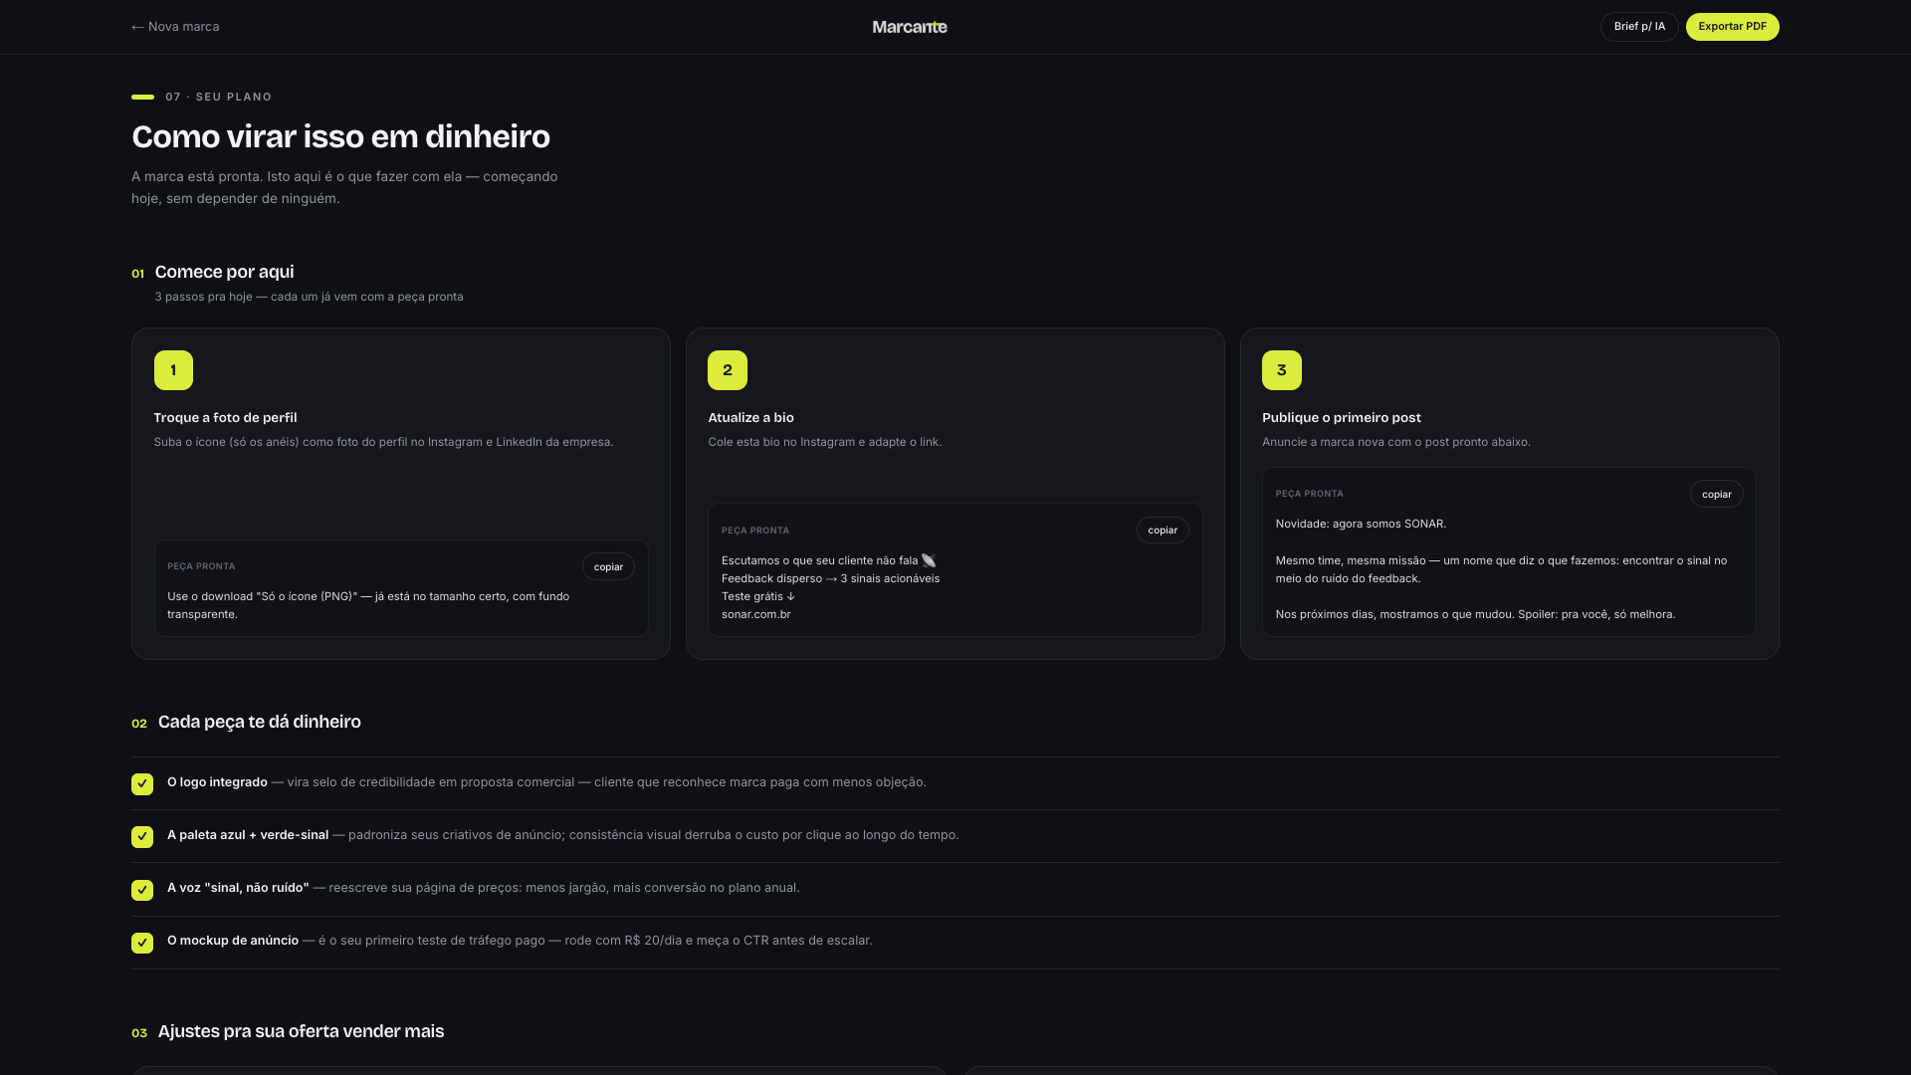
Task: Click the Cada peça te dá dinheiro heading
Action: pyautogui.click(x=260, y=722)
